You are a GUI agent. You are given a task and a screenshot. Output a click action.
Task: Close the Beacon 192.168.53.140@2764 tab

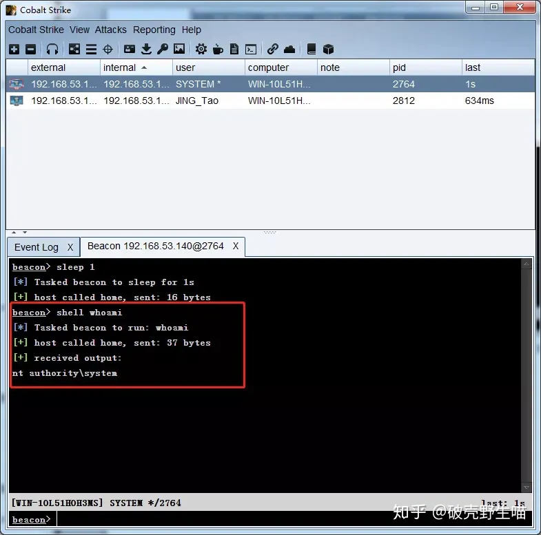[x=236, y=246]
